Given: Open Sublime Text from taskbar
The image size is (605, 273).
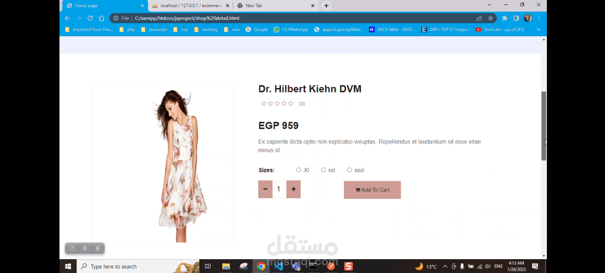Looking at the screenshot, I should click(x=348, y=266).
